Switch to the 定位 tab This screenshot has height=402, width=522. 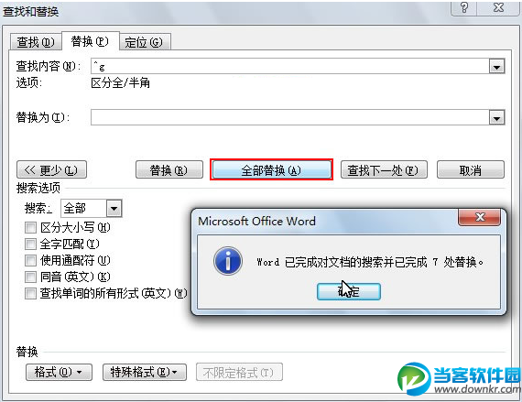pos(144,42)
